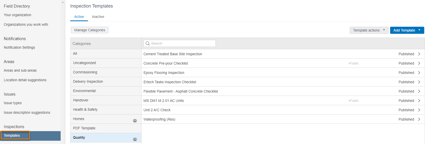425x144 pixels.
Task: Open the Concrete Pre-pour Checklist template
Action: tap(283, 63)
